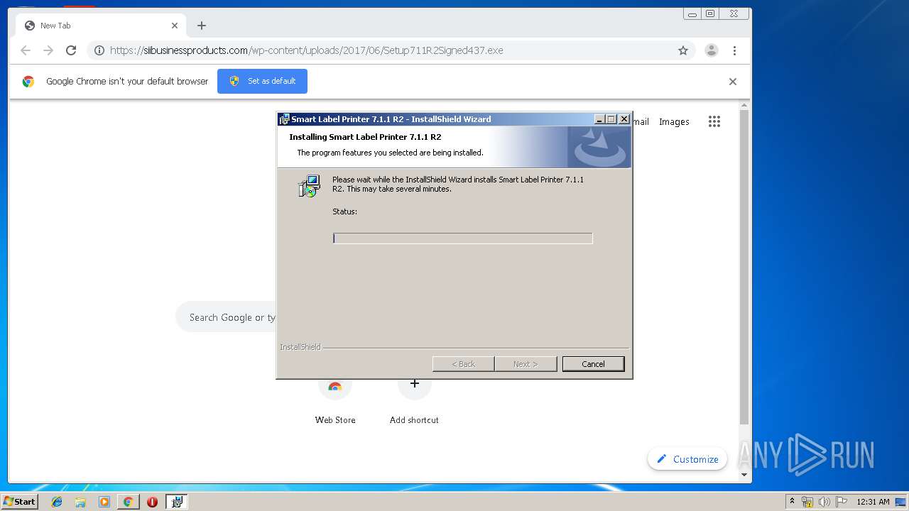Minimize the InstallShield Wizard window
The height and width of the screenshot is (511, 909).
(x=599, y=119)
